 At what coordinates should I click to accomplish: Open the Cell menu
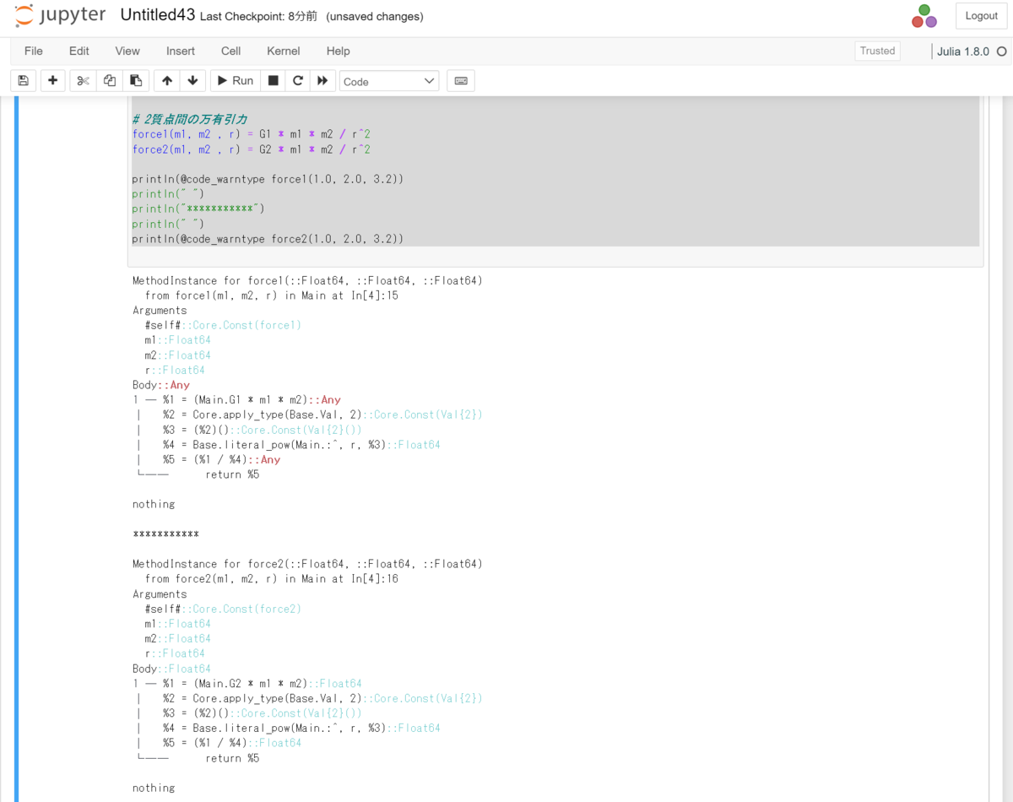[x=231, y=51]
